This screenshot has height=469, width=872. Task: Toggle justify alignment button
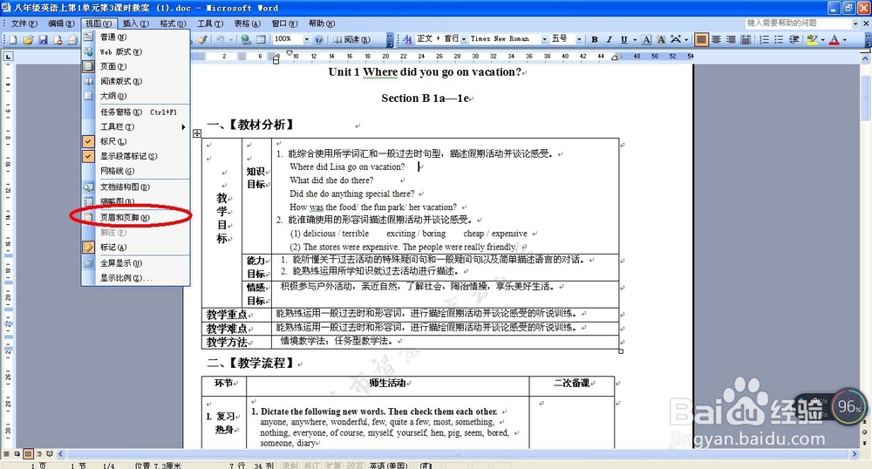(702, 39)
